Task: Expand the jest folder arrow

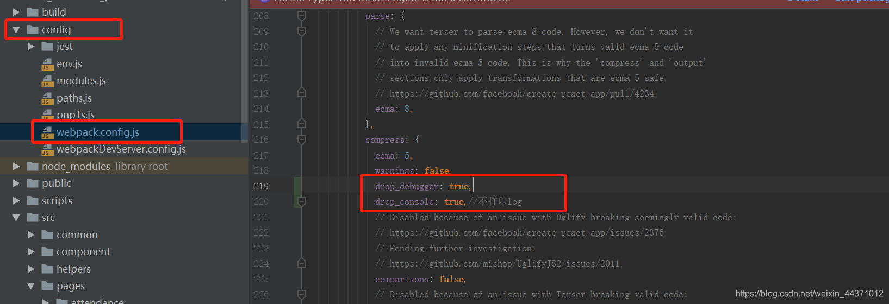Action: [x=31, y=47]
